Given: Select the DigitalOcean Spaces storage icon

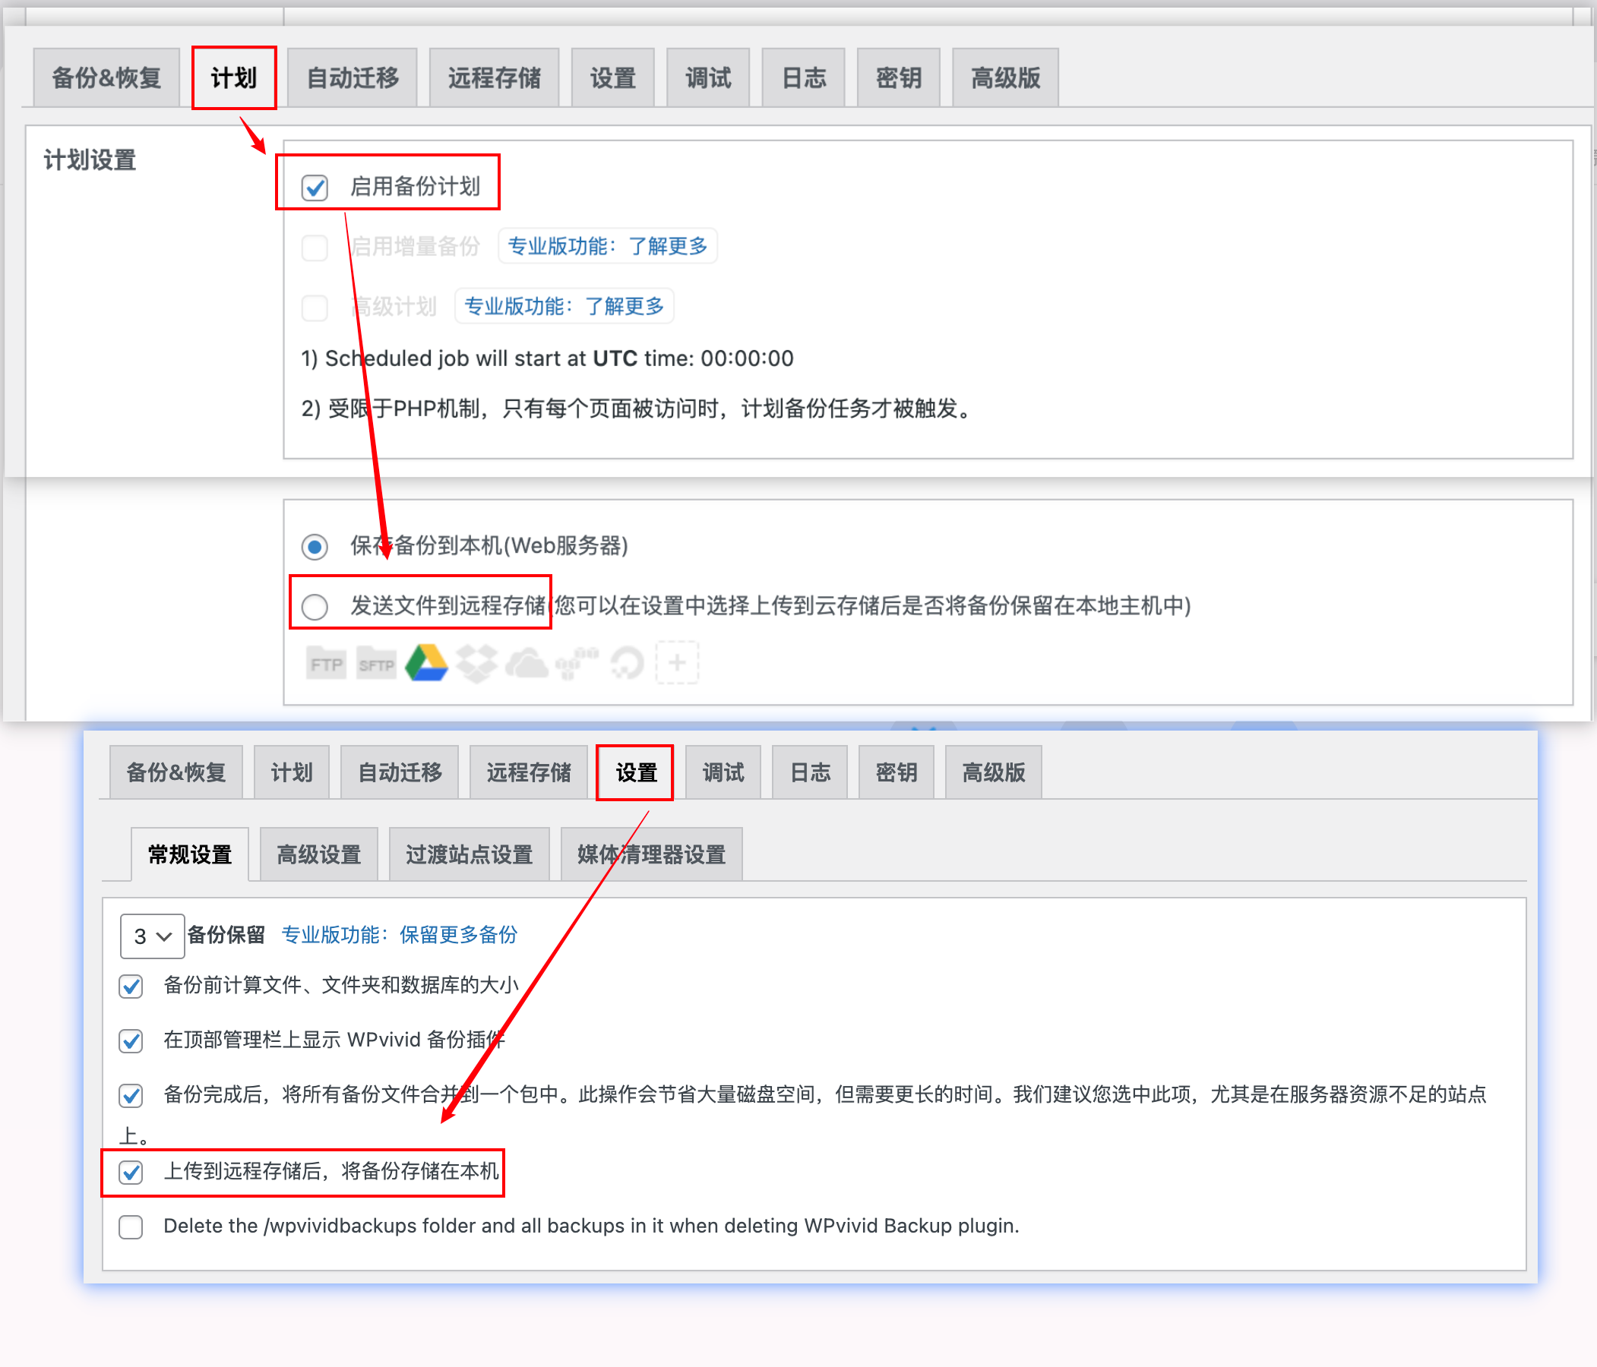Looking at the screenshot, I should tap(628, 664).
